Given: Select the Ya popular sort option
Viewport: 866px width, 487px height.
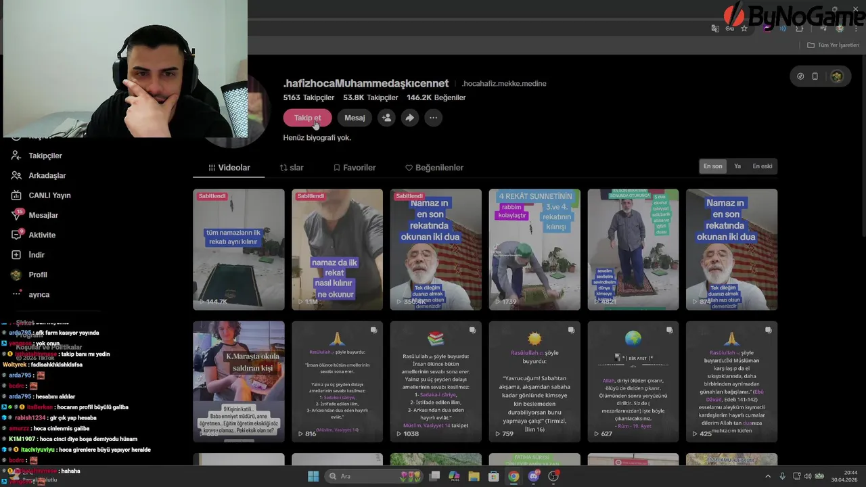Looking at the screenshot, I should point(737,166).
